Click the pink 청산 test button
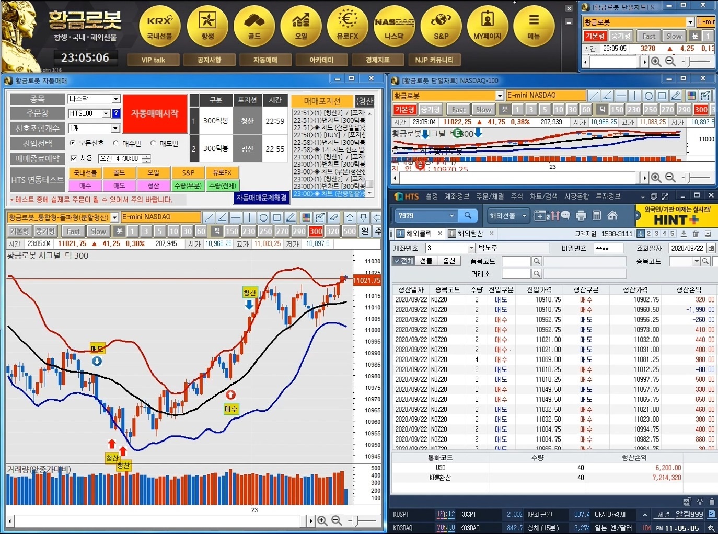718x534 pixels. [153, 185]
